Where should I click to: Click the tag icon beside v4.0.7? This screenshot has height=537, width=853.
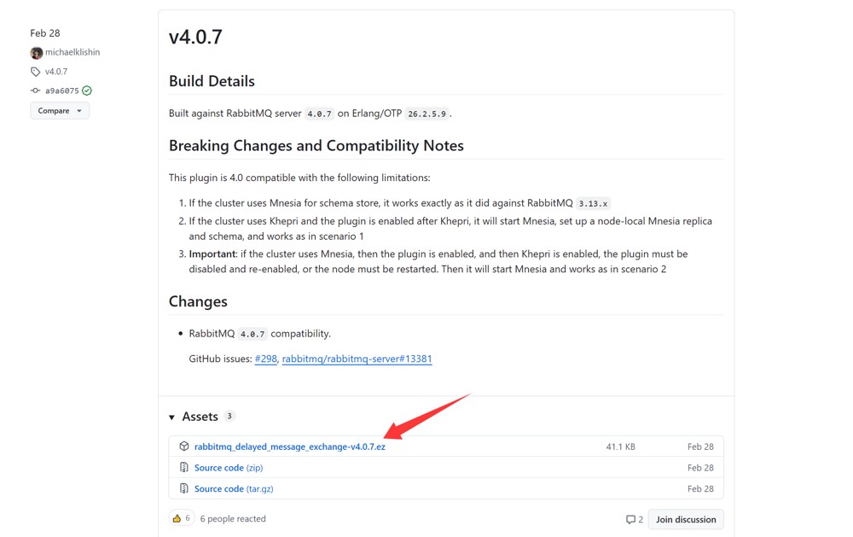point(35,72)
